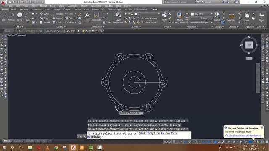The image size is (269, 151).
Task: Expand the Groups panel
Action: [219, 27]
